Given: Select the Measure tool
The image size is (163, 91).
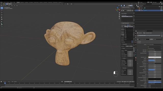Looking at the screenshot, I should (2, 24).
